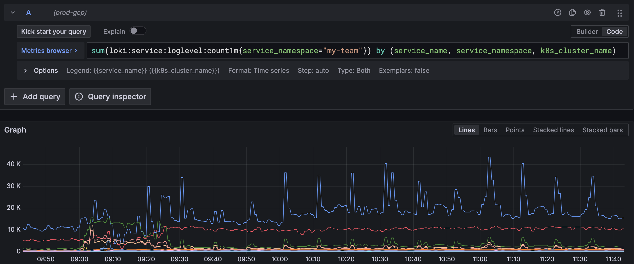
Task: Click the Query inspector info icon
Action: point(79,97)
